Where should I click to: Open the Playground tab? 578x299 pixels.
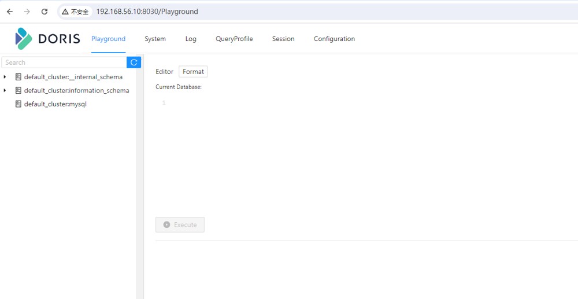[109, 39]
